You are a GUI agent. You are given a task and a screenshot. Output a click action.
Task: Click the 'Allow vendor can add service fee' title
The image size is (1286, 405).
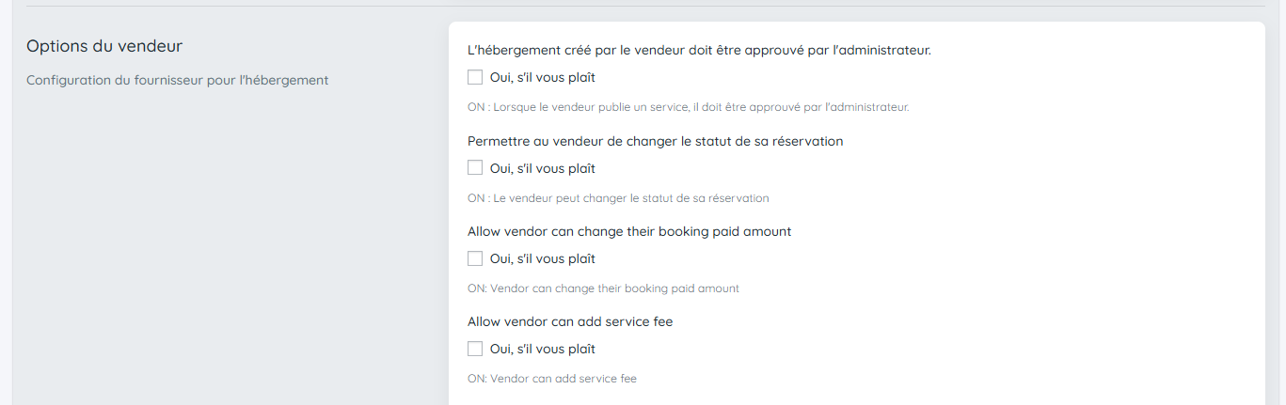tap(570, 321)
